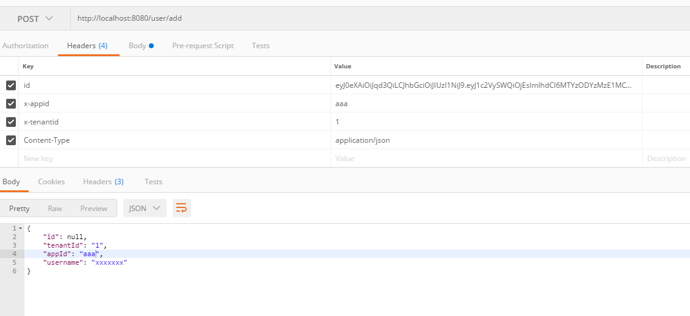Click the New key input field

coord(171,159)
